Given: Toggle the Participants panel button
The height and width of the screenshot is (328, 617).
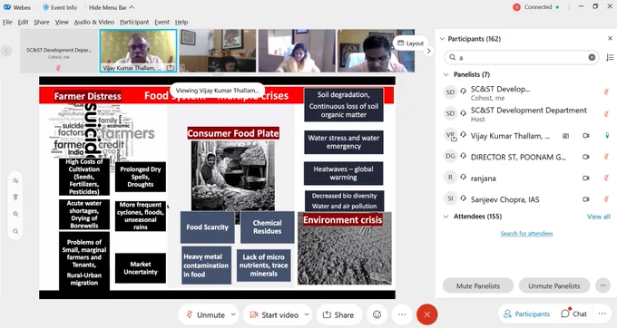Looking at the screenshot, I should [527, 314].
